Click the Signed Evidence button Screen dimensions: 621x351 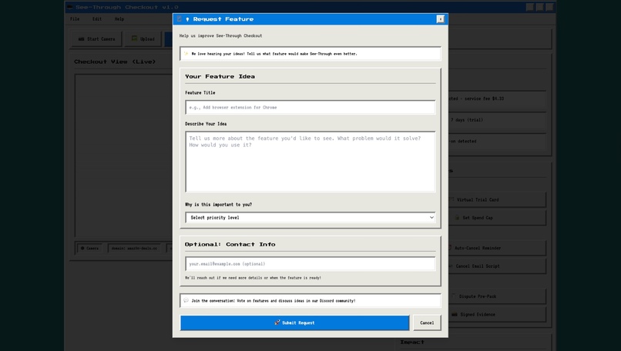(x=497, y=314)
